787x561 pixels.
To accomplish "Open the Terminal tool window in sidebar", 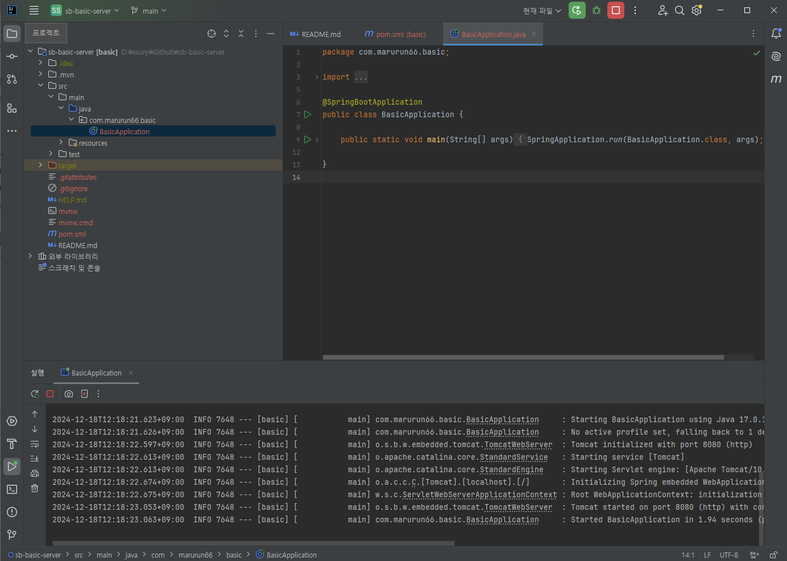I will click(x=12, y=489).
